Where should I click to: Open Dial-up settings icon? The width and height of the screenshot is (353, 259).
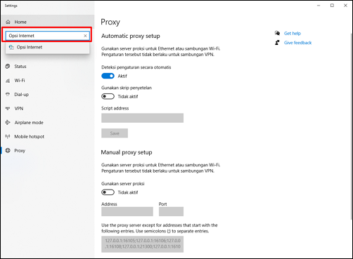(8, 95)
